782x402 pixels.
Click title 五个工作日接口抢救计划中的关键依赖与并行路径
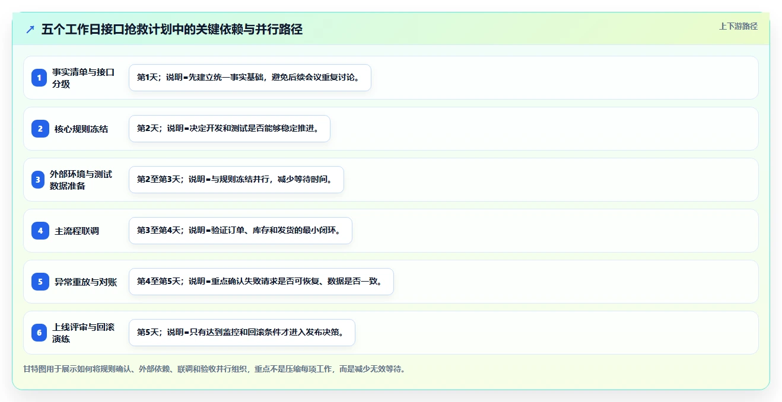coord(172,30)
